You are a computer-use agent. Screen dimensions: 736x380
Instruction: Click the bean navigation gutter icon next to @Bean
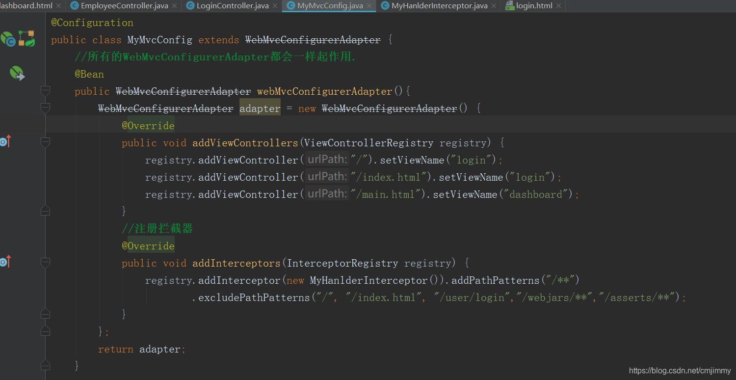pos(17,74)
